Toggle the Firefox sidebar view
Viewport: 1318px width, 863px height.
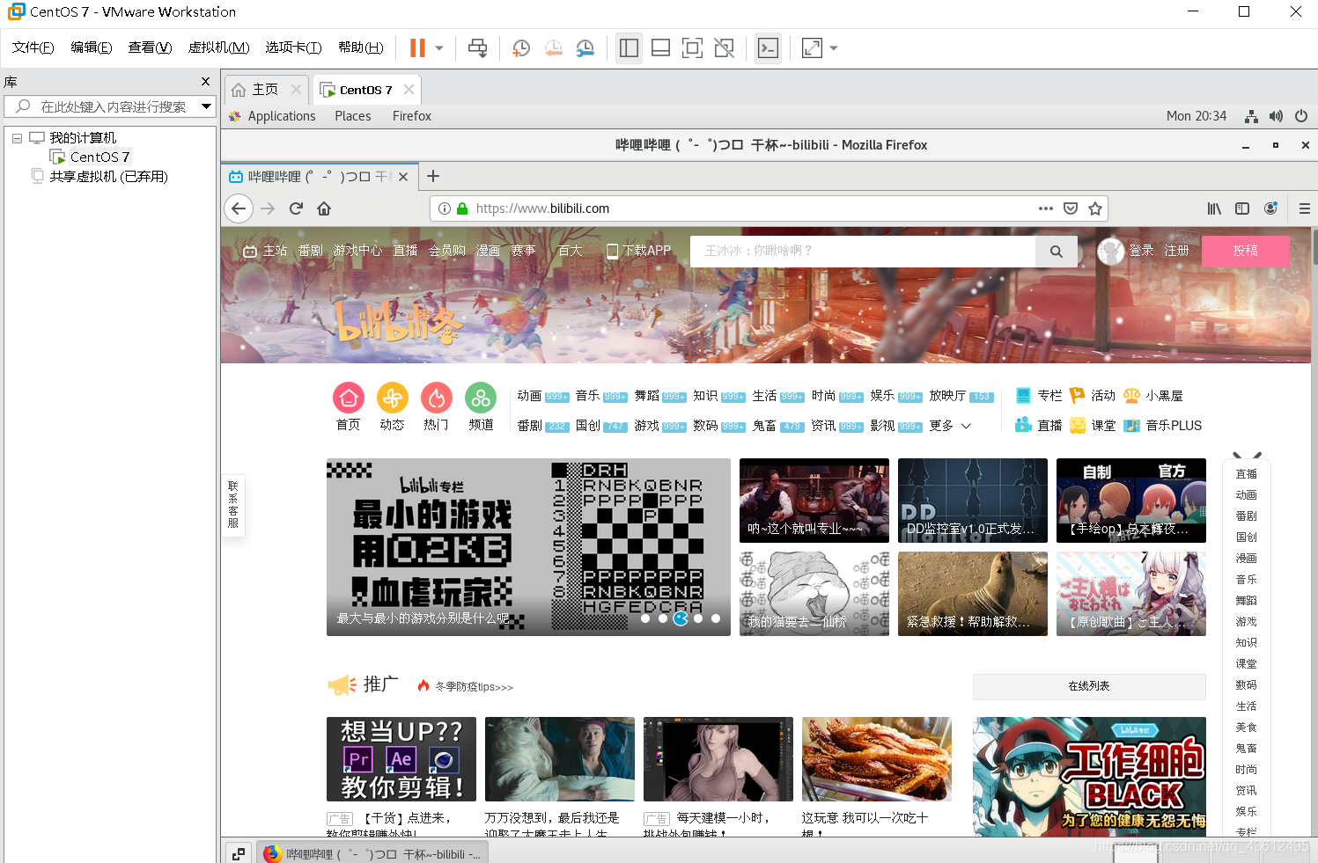(x=1242, y=208)
